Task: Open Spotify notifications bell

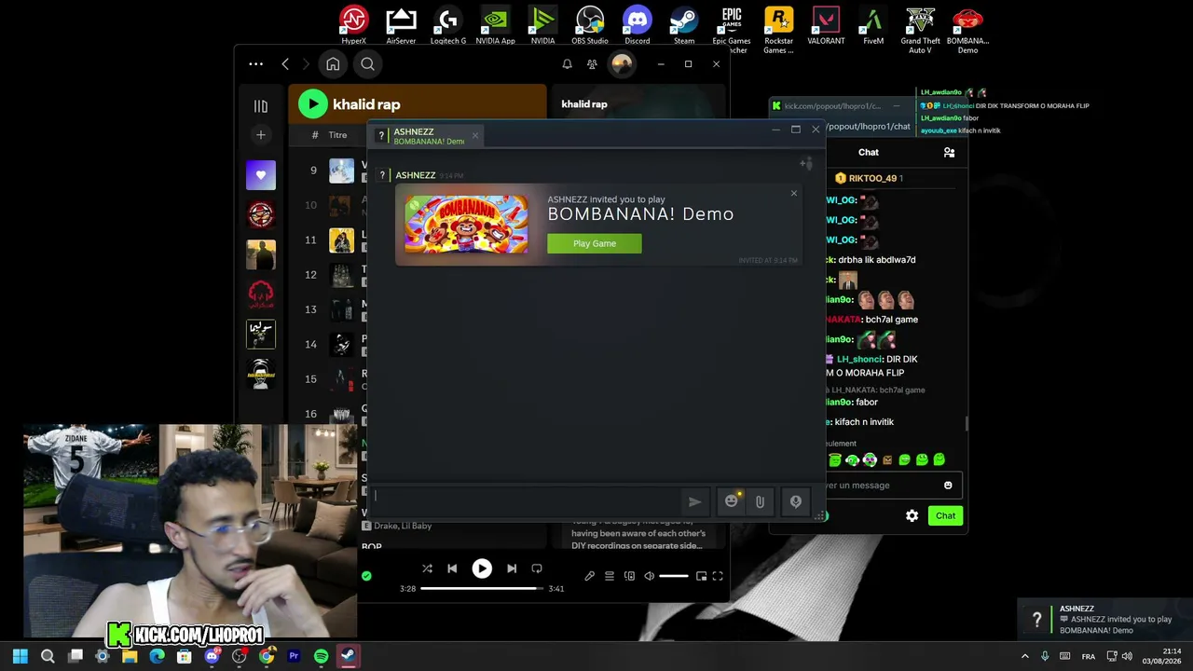Action: (567, 64)
